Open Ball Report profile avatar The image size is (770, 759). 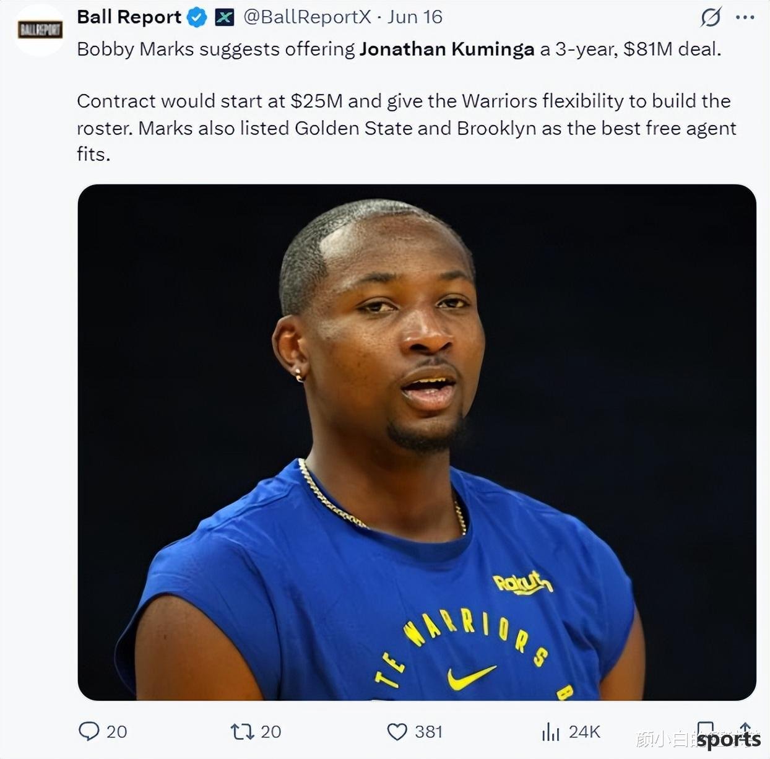[x=40, y=30]
